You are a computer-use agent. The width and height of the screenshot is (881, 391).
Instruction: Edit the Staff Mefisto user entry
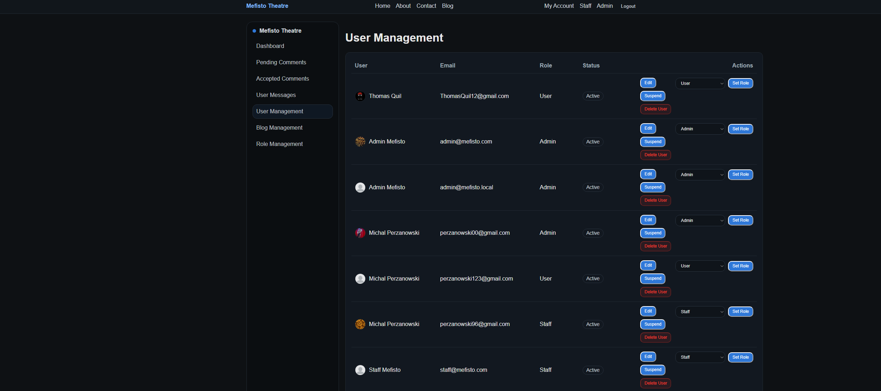click(648, 357)
